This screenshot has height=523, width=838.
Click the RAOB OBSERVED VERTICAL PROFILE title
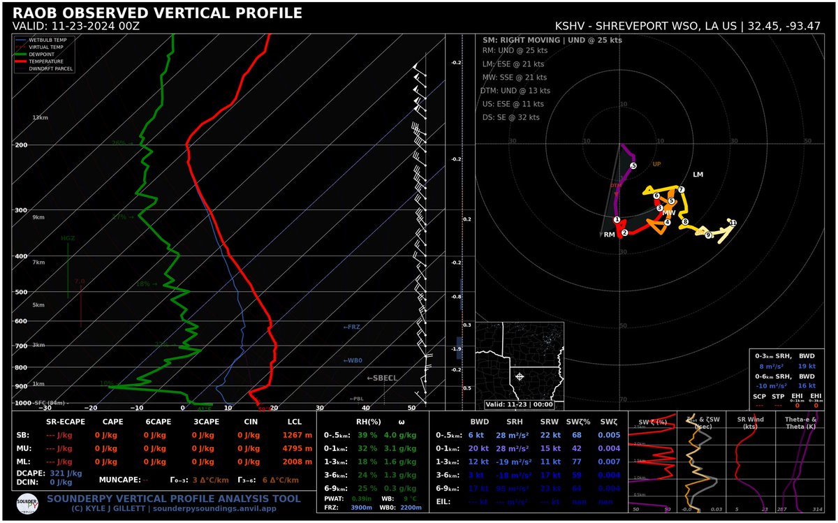pyautogui.click(x=158, y=13)
